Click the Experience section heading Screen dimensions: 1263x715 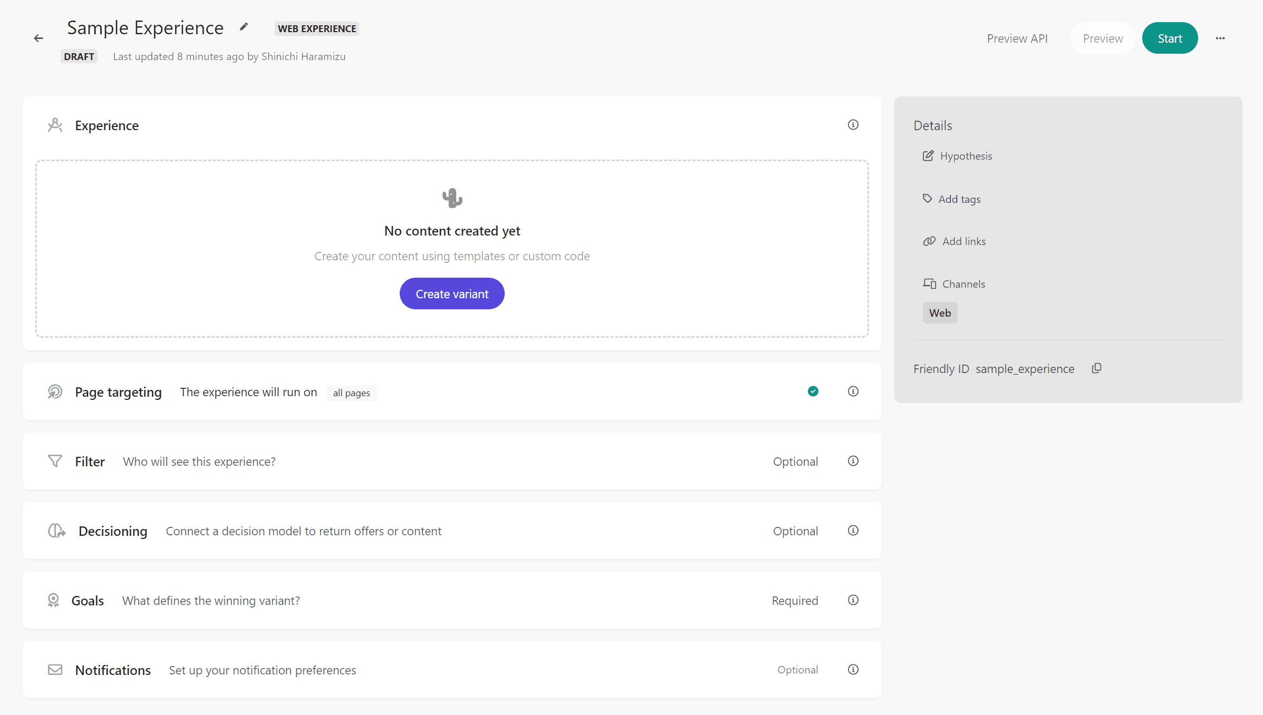(107, 125)
